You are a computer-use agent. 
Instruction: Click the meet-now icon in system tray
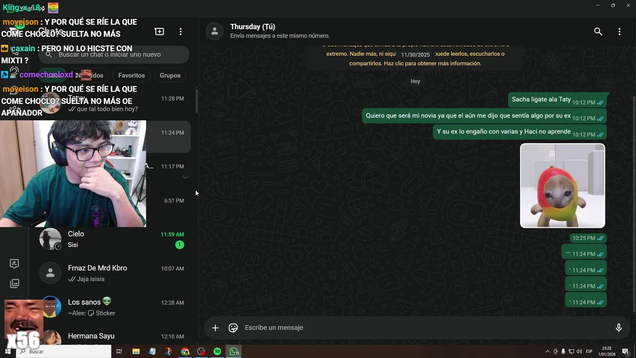pos(556,352)
